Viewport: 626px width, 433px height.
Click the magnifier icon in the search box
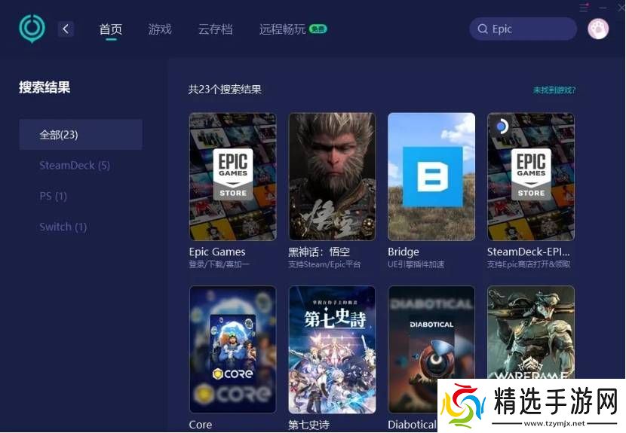coord(482,29)
